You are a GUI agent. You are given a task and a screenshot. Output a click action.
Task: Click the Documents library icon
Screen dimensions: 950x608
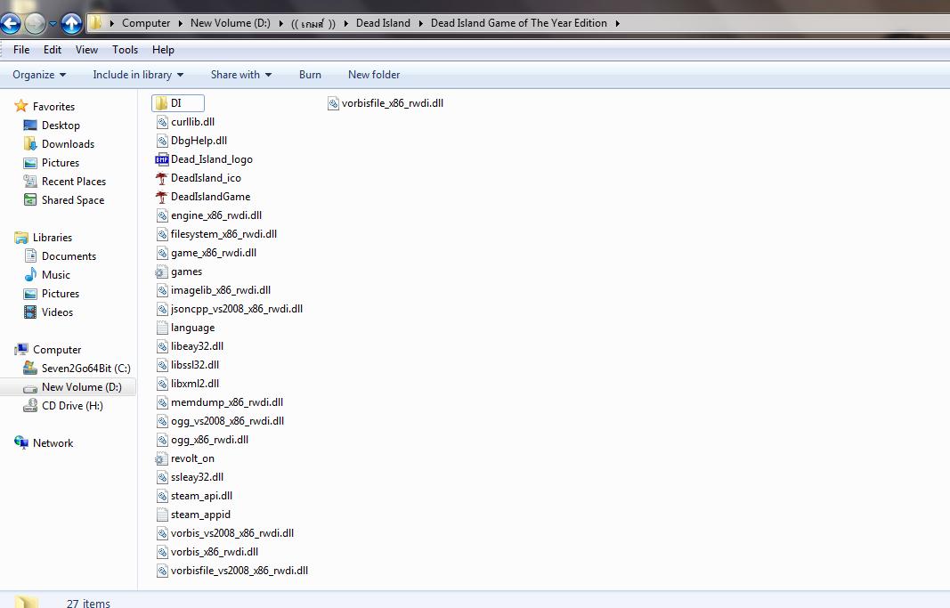pyautogui.click(x=30, y=255)
